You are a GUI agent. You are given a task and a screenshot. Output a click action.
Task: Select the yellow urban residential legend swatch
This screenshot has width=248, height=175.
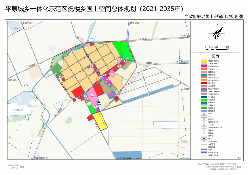pos(204,60)
